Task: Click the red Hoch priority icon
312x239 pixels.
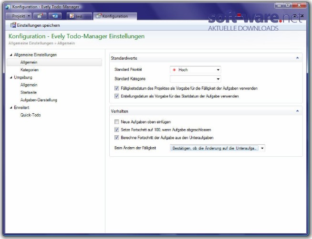Action: 174,70
